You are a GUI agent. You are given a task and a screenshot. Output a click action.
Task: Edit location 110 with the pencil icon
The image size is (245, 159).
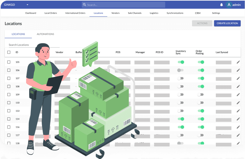pos(238,103)
